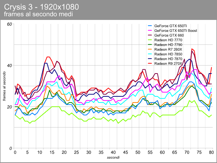Click the x-axis tick label 35
Screen dimensions: 217x163
coord(101,152)
